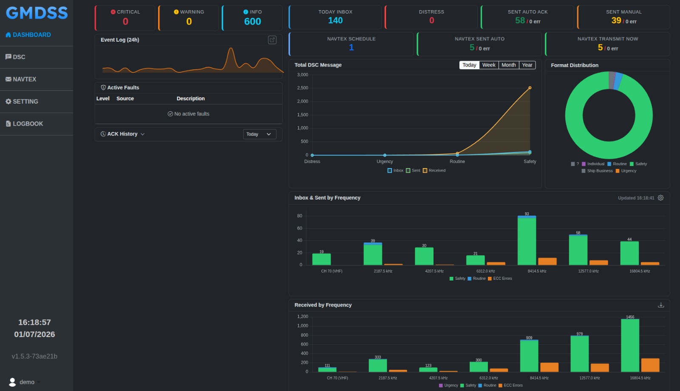
Task: Open the TODAY INBOX card
Action: [x=335, y=17]
